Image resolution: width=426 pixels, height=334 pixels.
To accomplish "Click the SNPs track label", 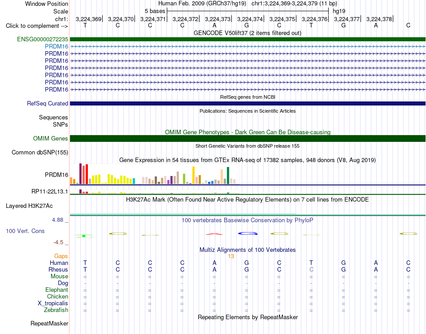I will pyautogui.click(x=61, y=124).
